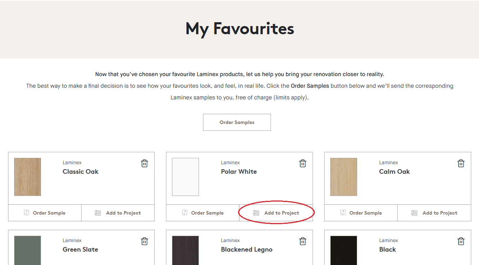Click the My Favourites page heading
The image size is (479, 265).
point(239,29)
